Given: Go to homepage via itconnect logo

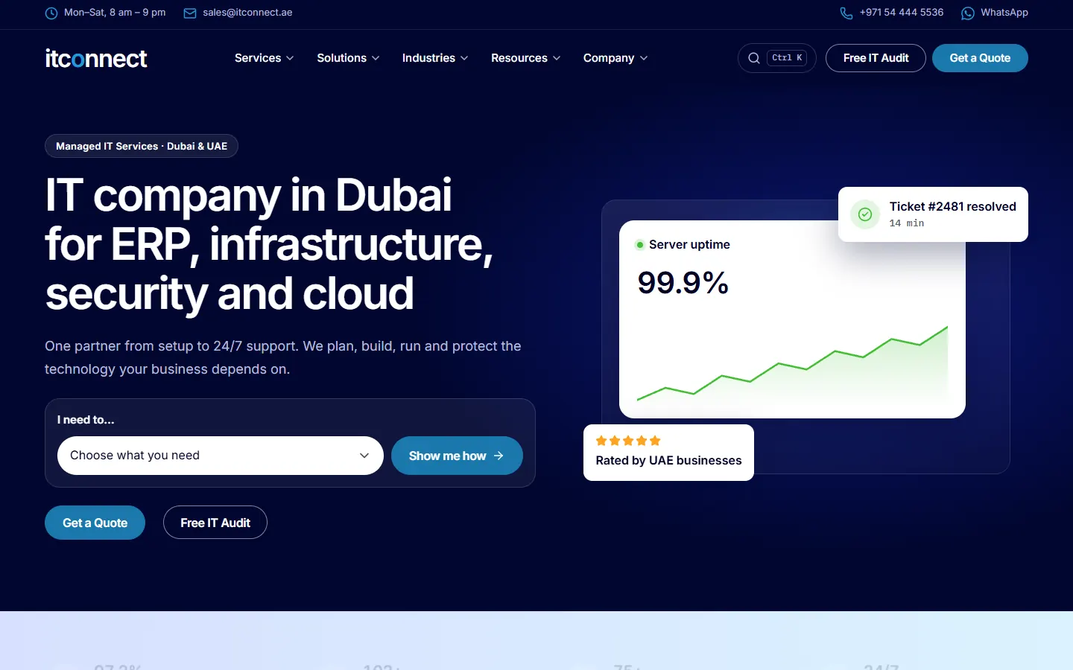Looking at the screenshot, I should coord(96,58).
